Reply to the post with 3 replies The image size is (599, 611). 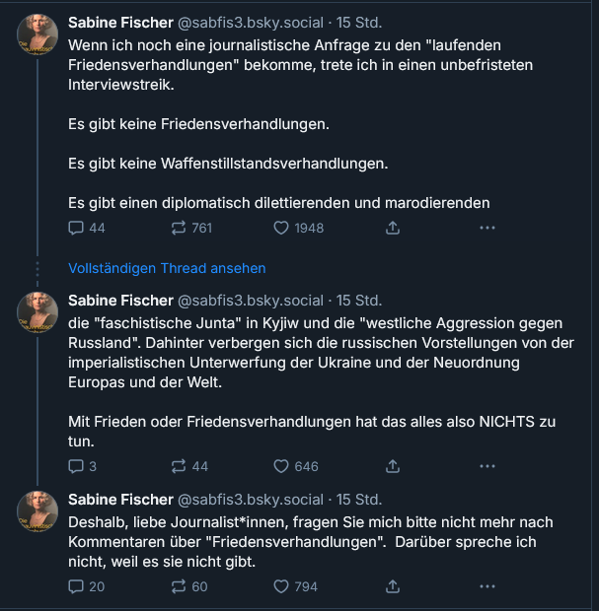[x=77, y=466]
